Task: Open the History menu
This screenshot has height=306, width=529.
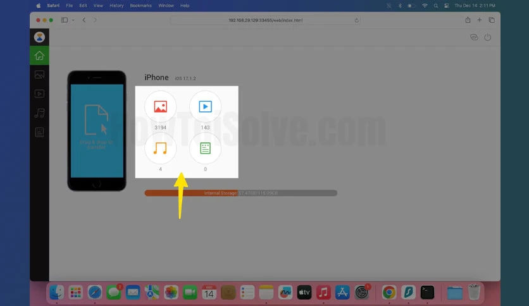Action: [116, 6]
